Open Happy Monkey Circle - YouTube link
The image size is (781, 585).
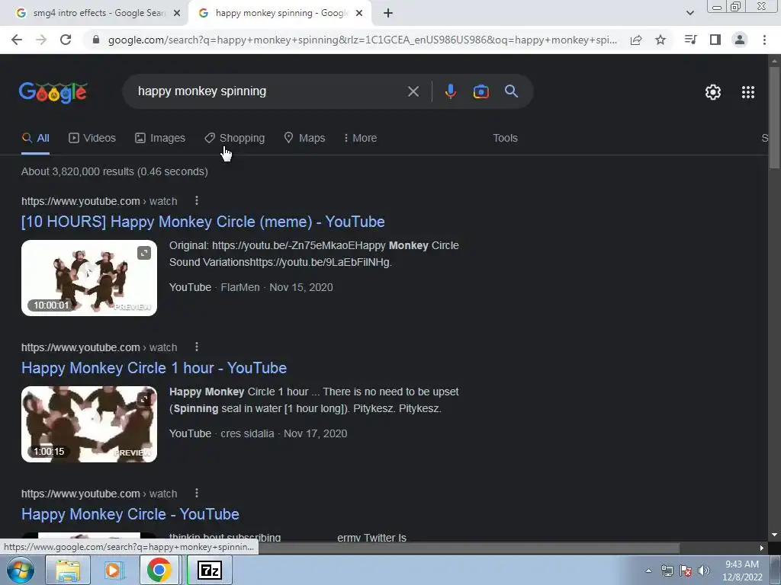click(130, 514)
